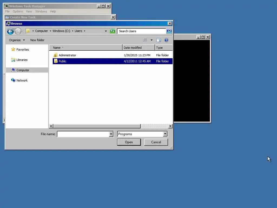
Task: Close the Browse dialog
Action: (x=170, y=24)
